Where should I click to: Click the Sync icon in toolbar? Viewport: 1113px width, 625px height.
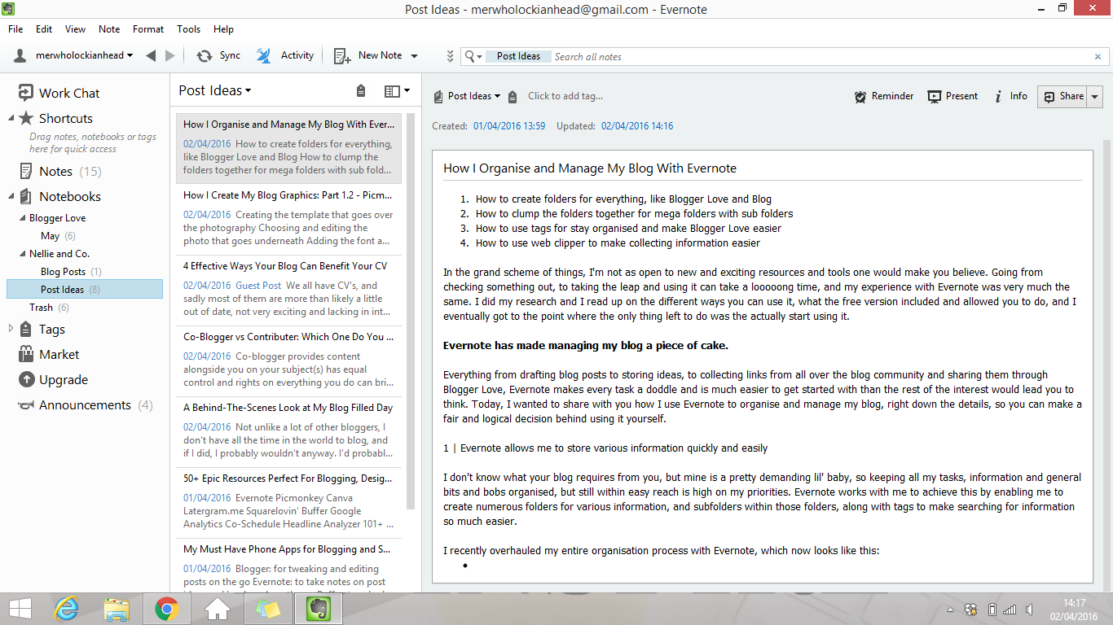(x=204, y=55)
